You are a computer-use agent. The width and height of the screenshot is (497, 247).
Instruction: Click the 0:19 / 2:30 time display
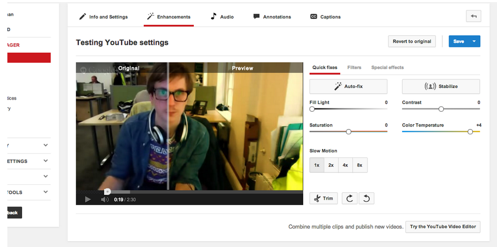(x=125, y=200)
